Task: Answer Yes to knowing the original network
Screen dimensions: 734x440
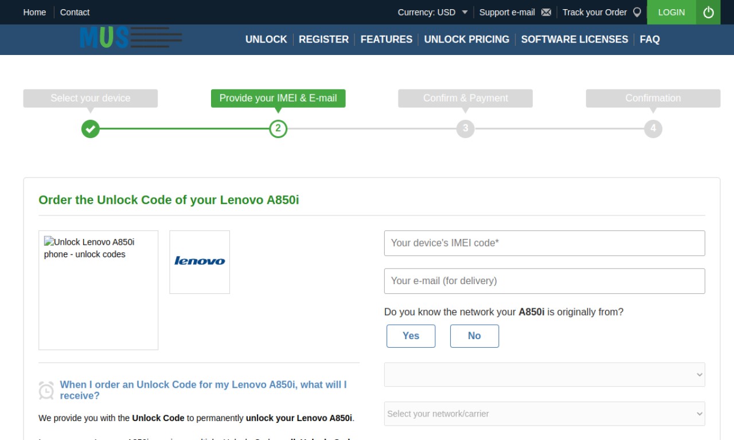Action: (x=411, y=336)
